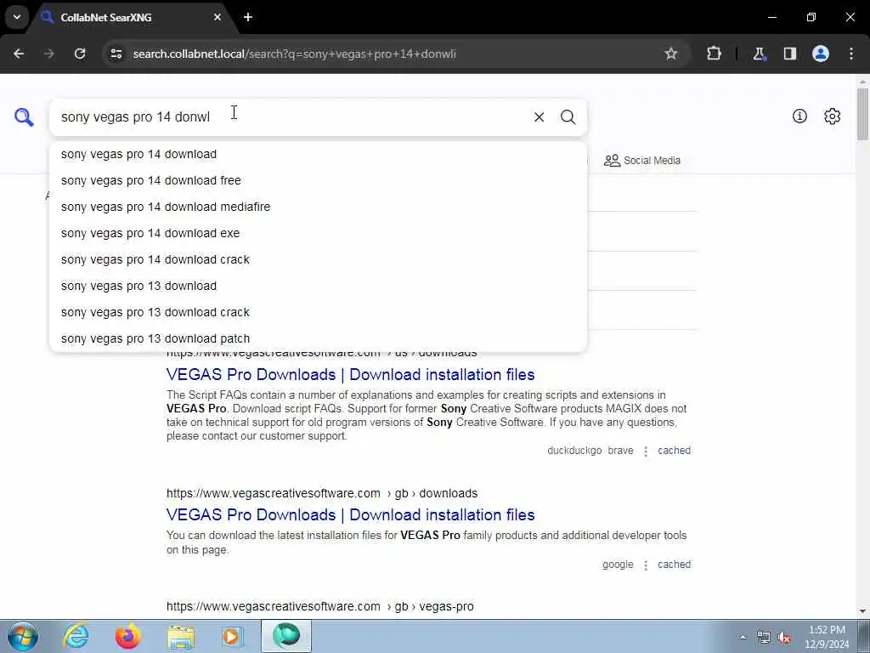The height and width of the screenshot is (653, 870).
Task: Toggle the browser side panel
Action: pos(789,54)
